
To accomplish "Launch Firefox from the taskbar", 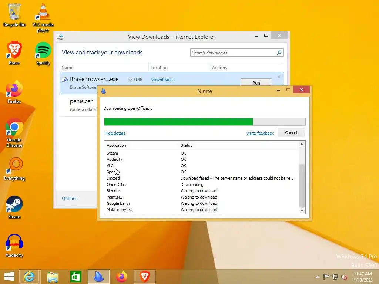I will pos(121,277).
